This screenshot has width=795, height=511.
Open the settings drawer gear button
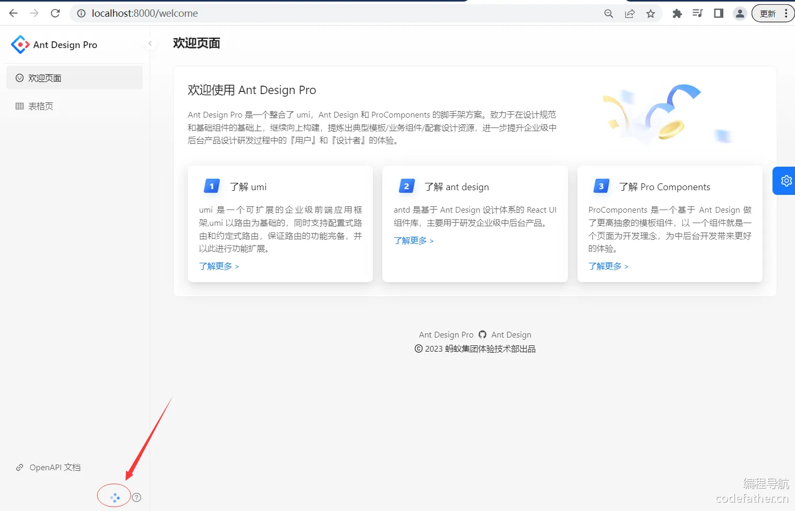pos(785,181)
